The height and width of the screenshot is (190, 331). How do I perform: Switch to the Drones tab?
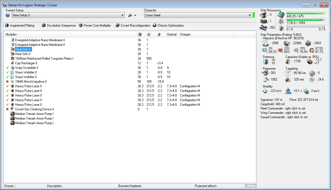coord(9,186)
